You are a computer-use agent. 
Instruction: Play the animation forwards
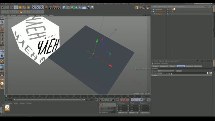click(x=107, y=100)
